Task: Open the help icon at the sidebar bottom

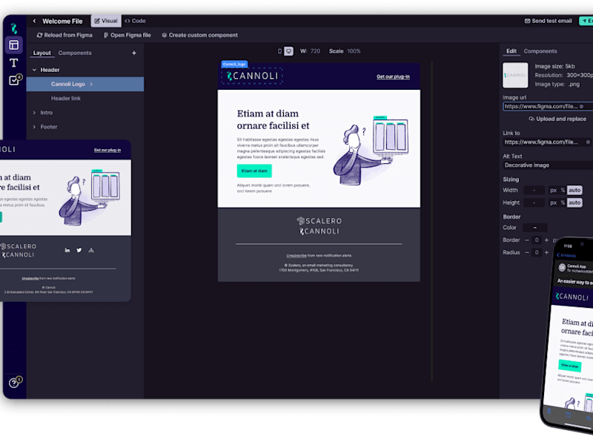Action: coord(15,382)
